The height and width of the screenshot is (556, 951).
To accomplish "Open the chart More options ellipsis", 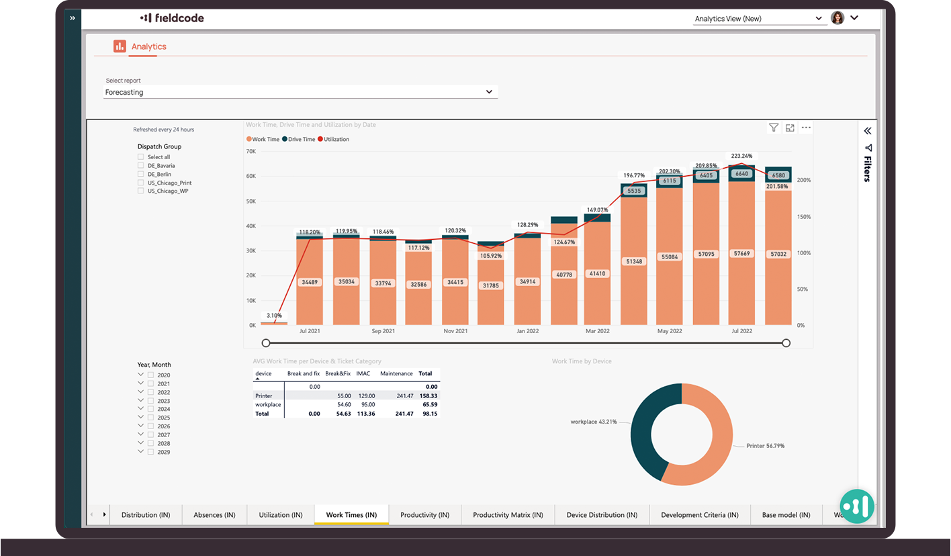I will [806, 128].
